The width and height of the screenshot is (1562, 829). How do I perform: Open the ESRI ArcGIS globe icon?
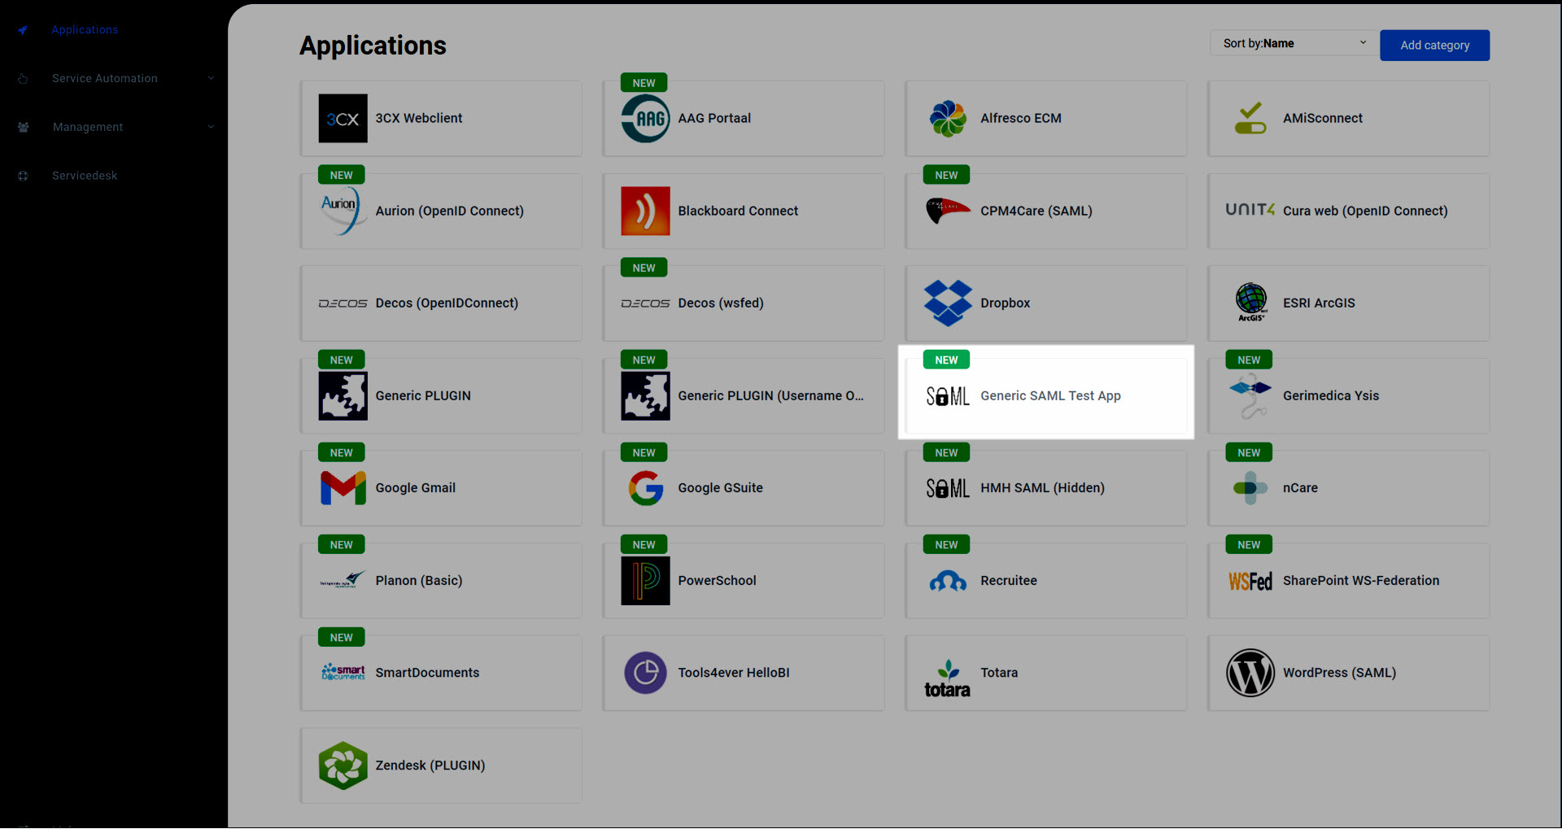(x=1250, y=302)
